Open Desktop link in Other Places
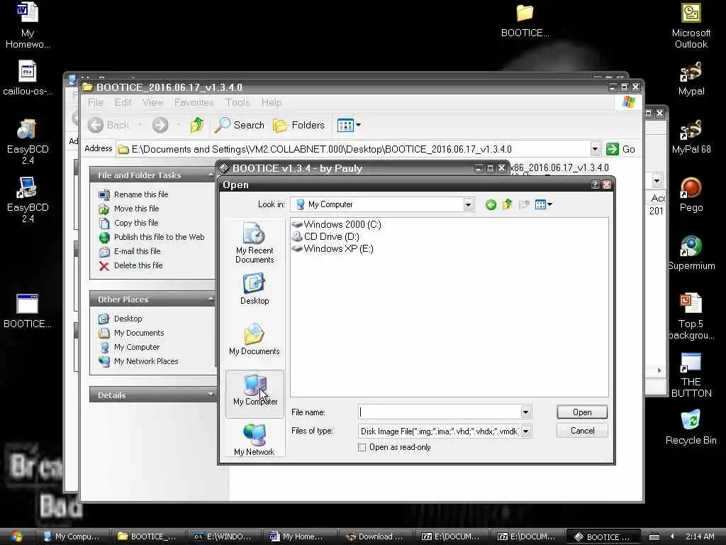This screenshot has height=545, width=726. point(128,319)
